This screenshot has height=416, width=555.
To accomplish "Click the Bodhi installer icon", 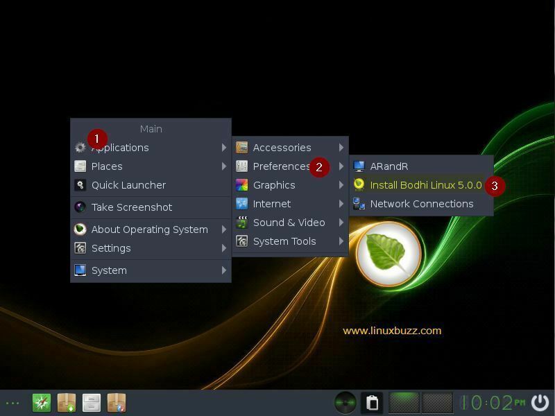I will point(359,185).
